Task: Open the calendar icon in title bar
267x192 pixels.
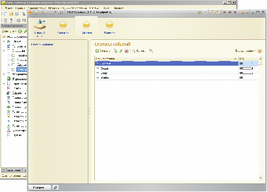Action: point(218,12)
